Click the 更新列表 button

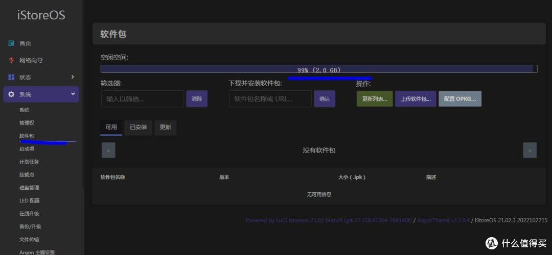[375, 99]
